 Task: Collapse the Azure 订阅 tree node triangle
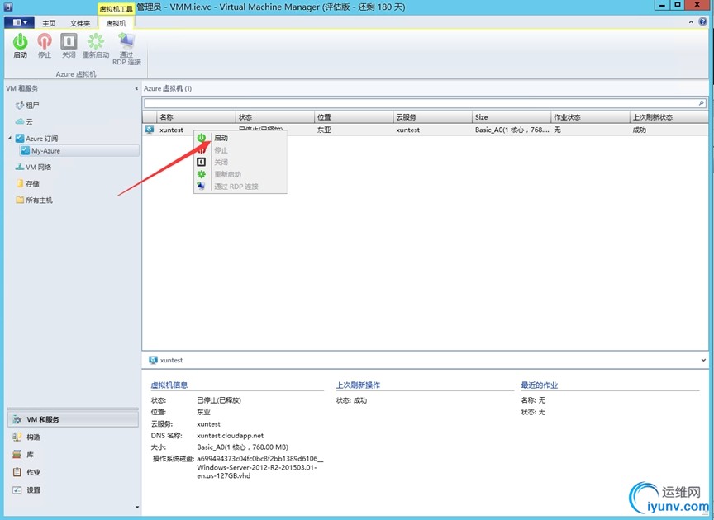point(10,138)
